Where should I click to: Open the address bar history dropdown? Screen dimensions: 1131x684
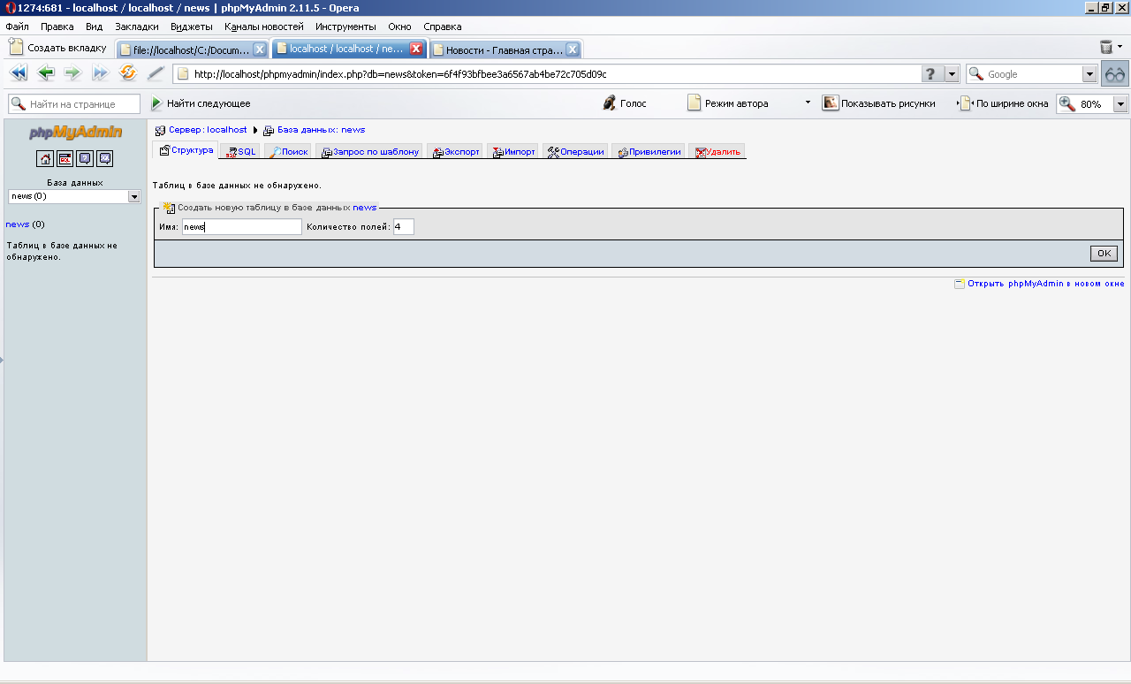952,74
